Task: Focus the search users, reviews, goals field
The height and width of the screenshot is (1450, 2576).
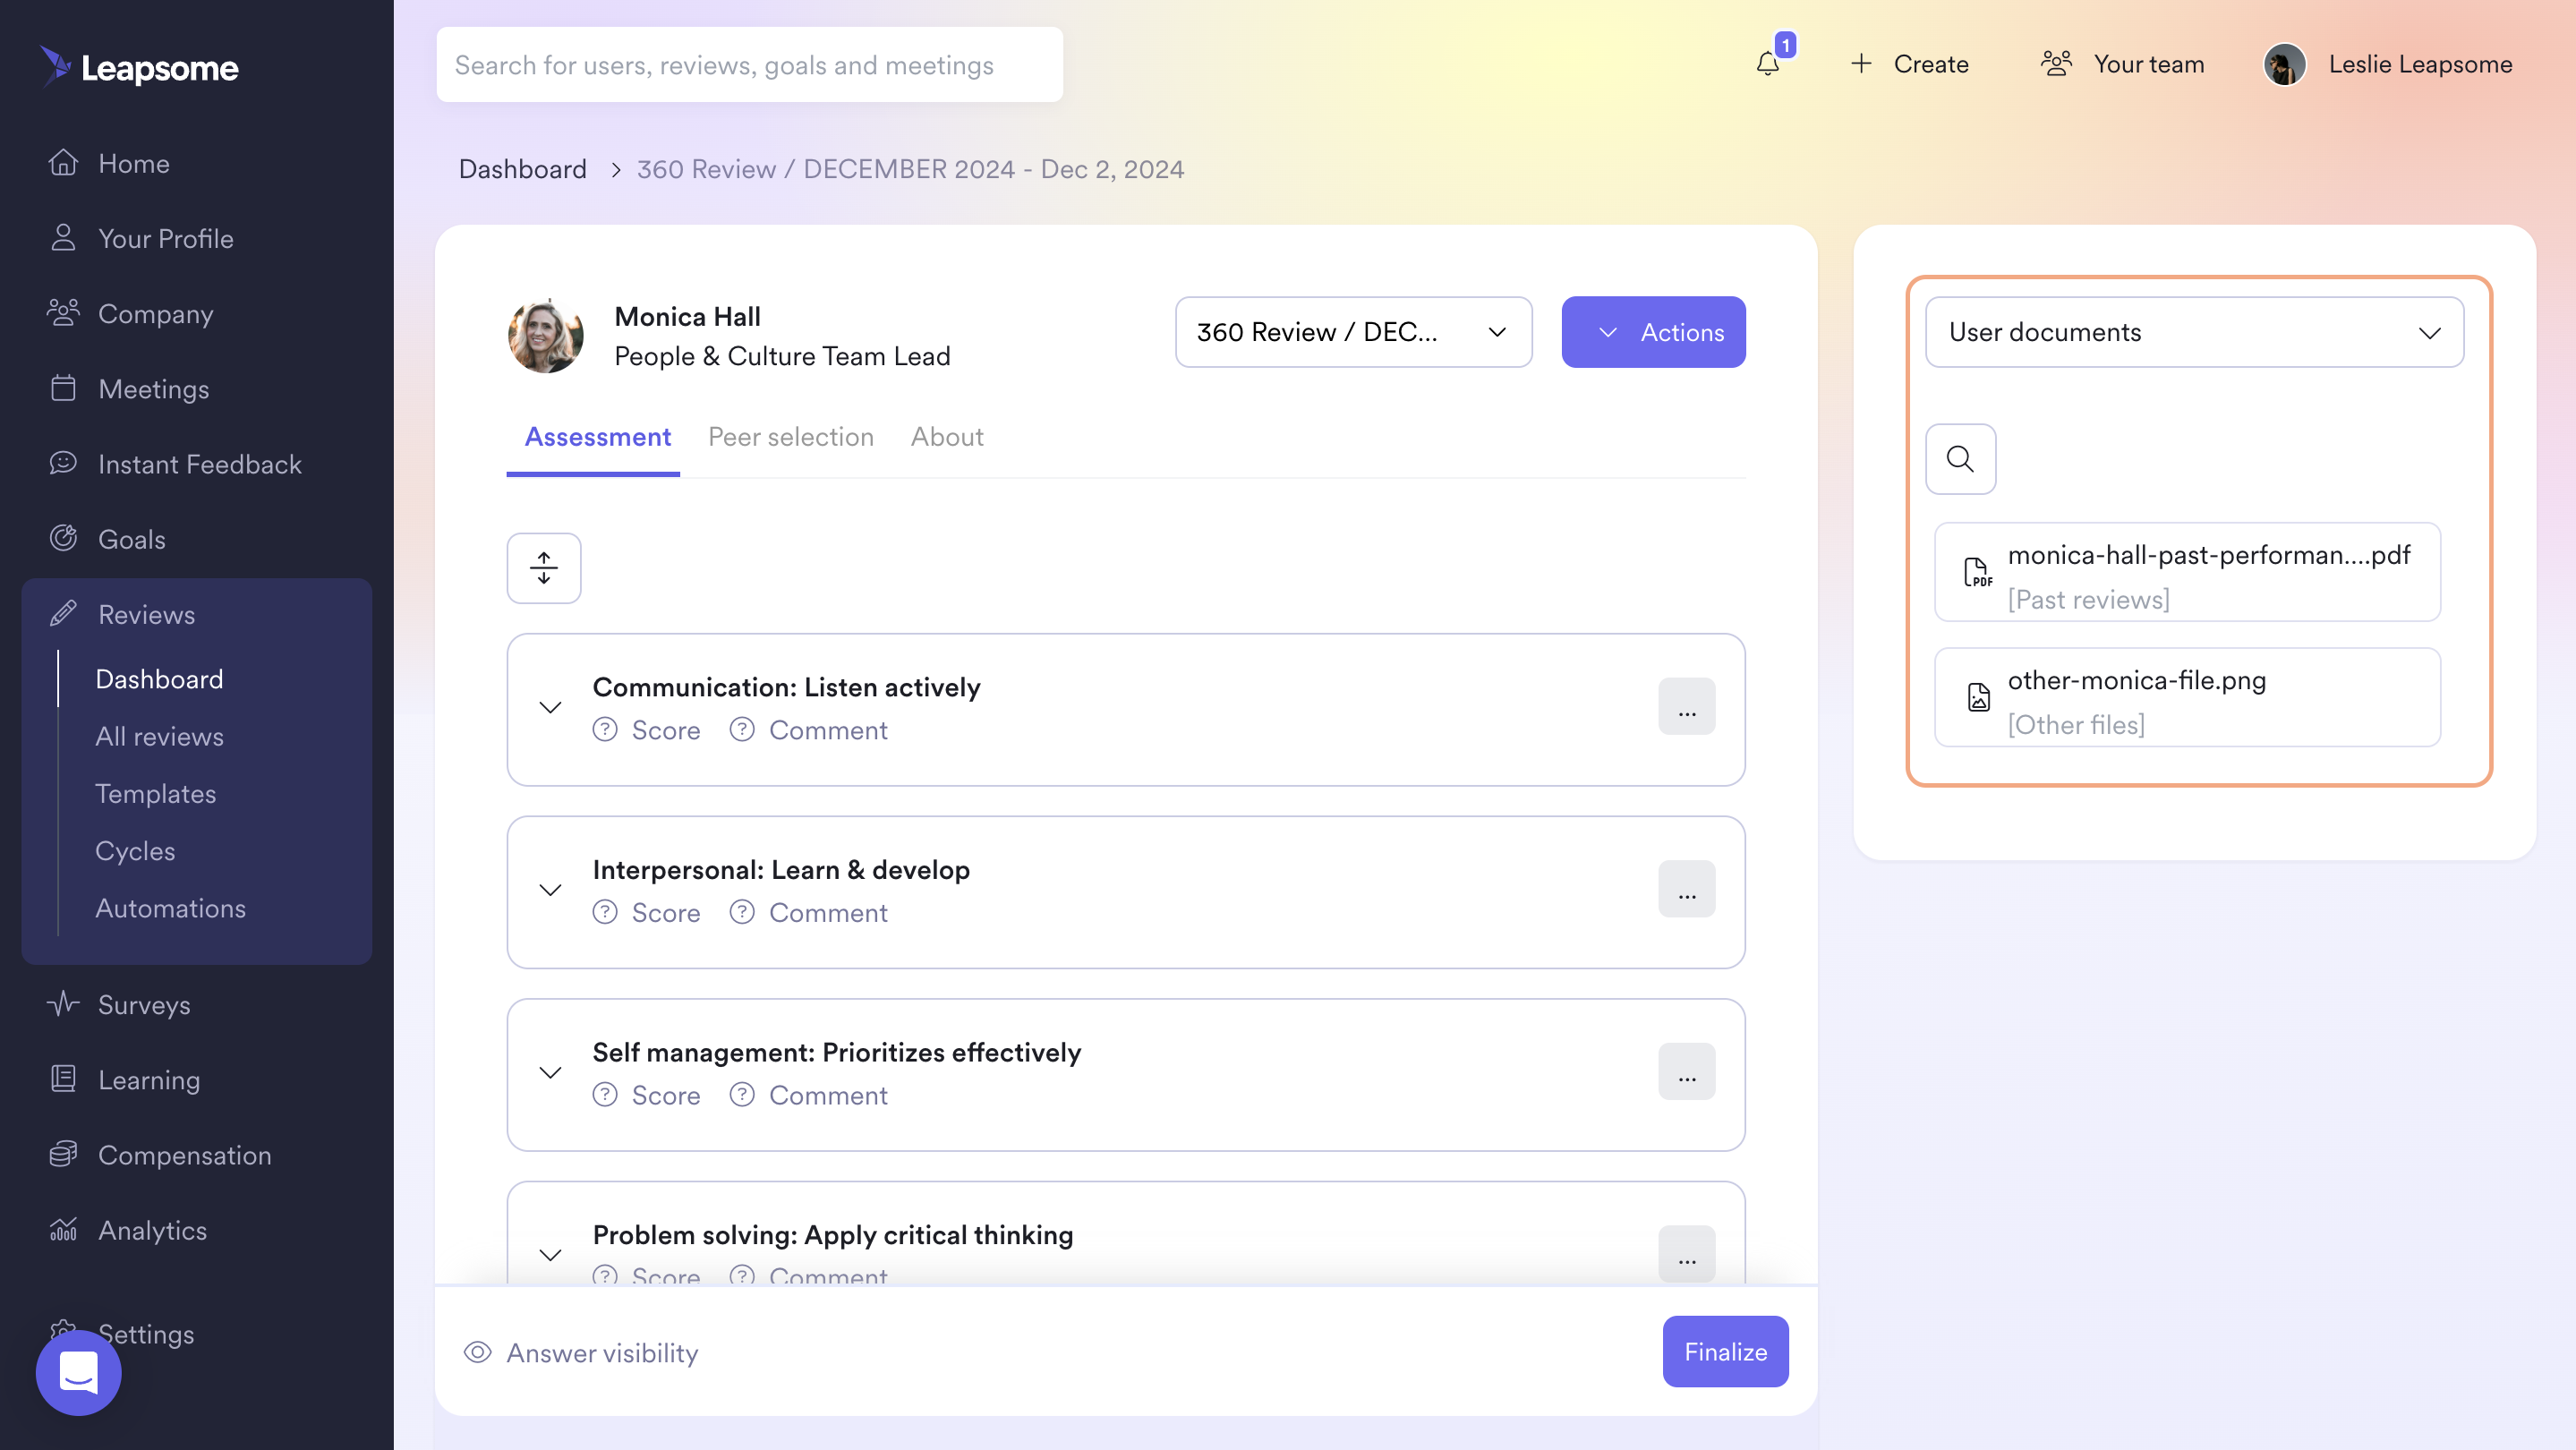Action: 749,64
